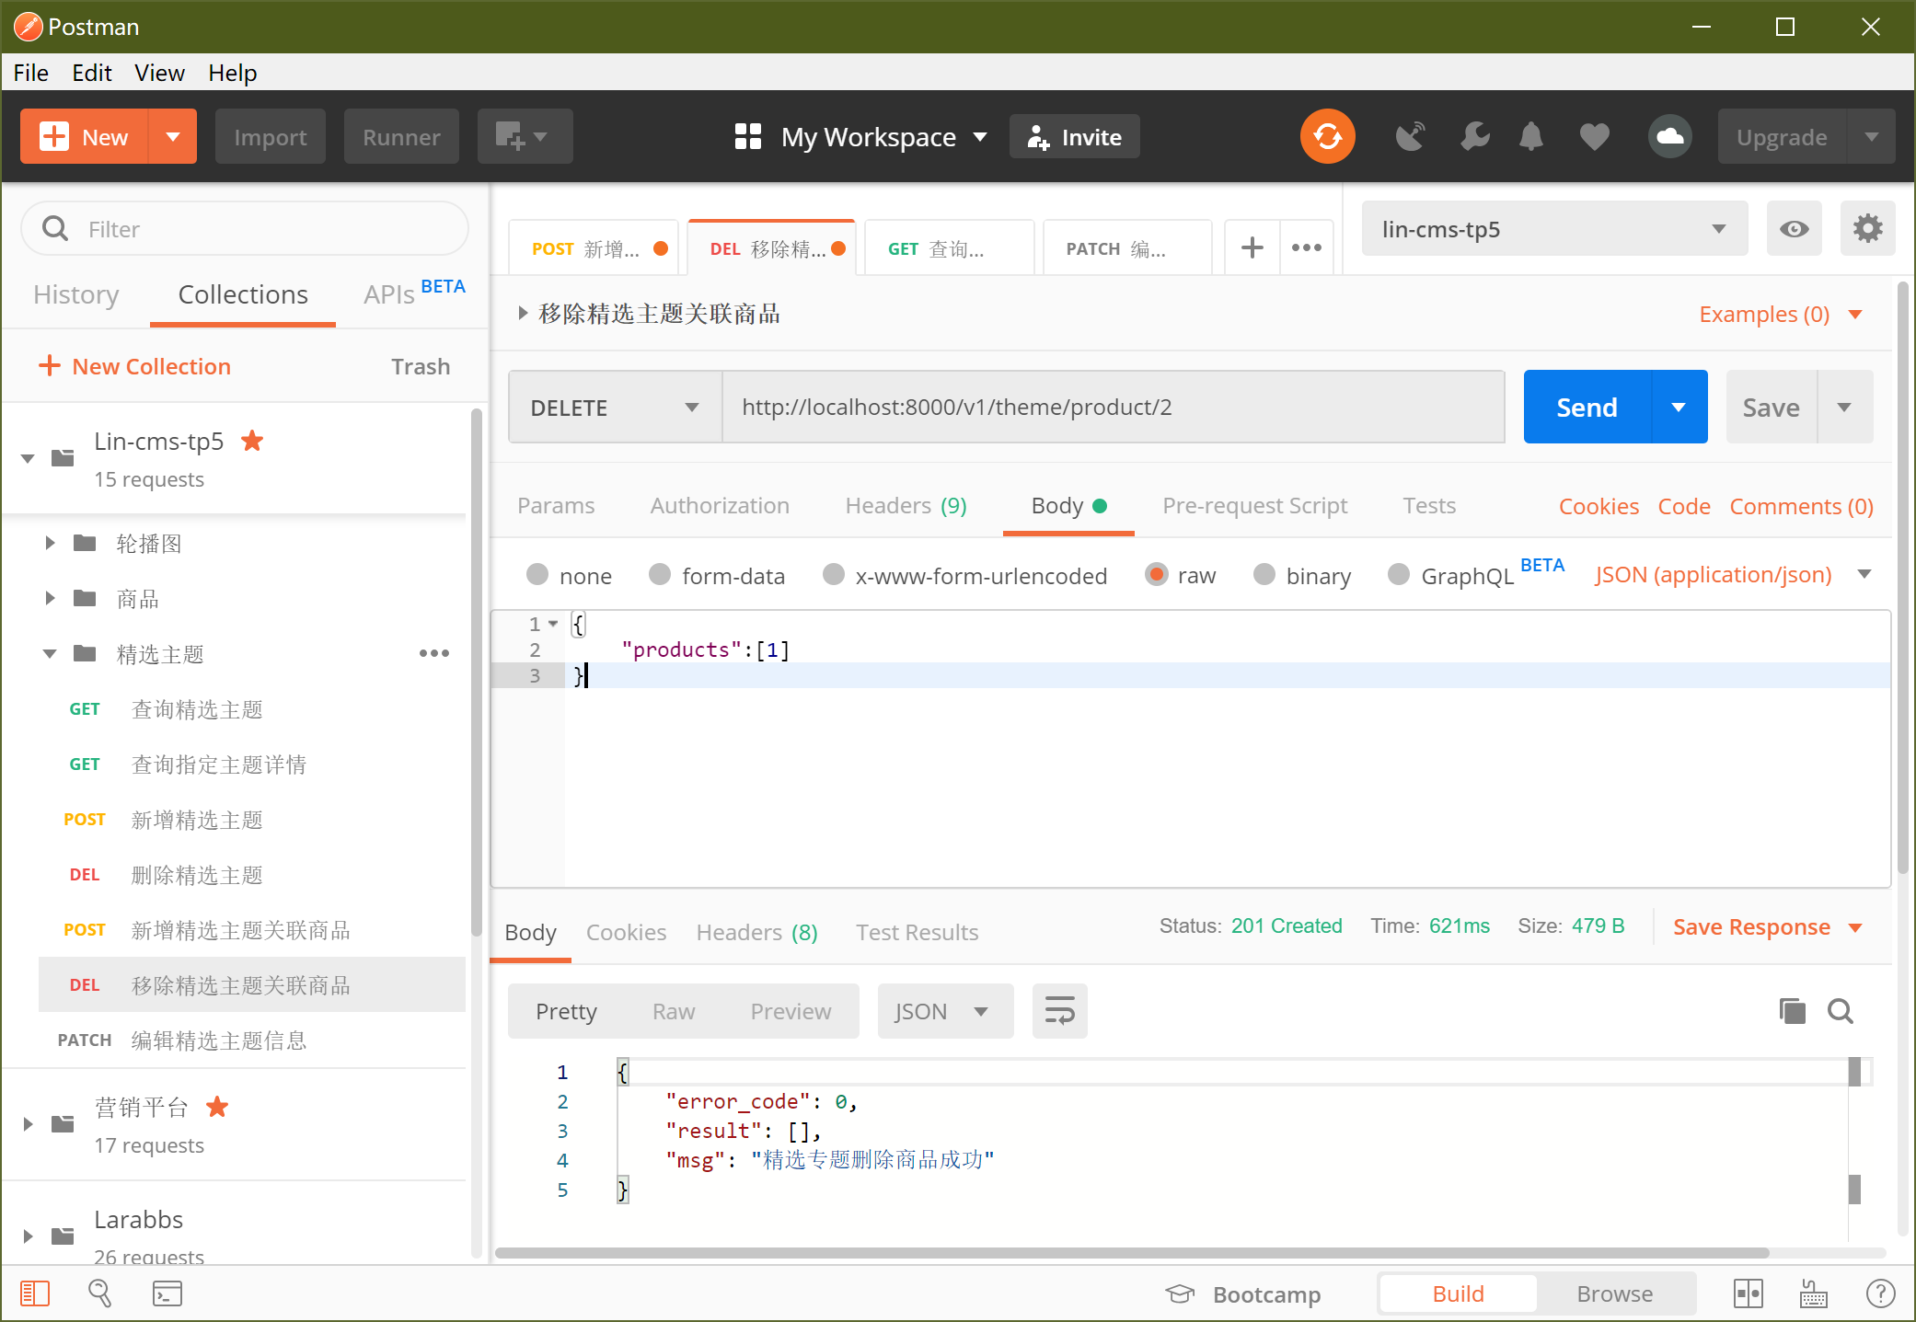This screenshot has width=1916, height=1322.
Task: Click the magnifier icon in Filter box
Action: tap(55, 228)
